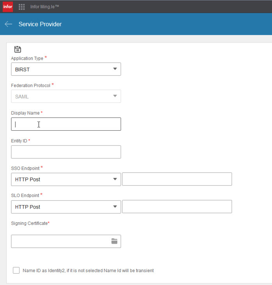Browse for signing certificate folder icon
This screenshot has height=285, width=272.
tap(114, 241)
